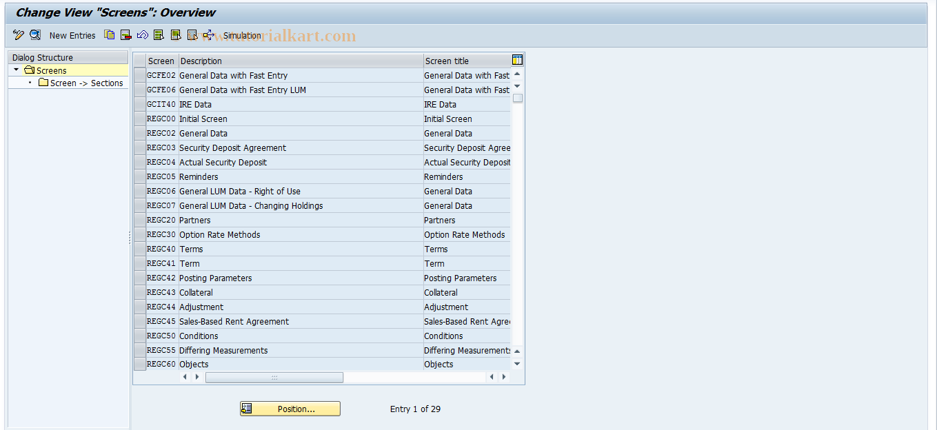
Task: Click vertical scrollbar thumb box
Action: coord(518,98)
